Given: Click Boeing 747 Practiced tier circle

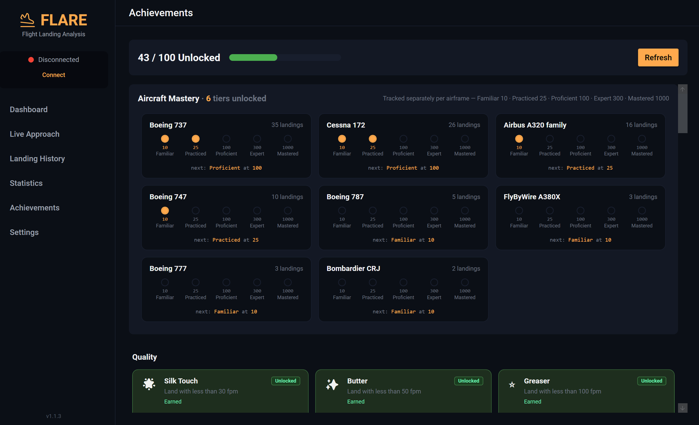Looking at the screenshot, I should [x=196, y=211].
